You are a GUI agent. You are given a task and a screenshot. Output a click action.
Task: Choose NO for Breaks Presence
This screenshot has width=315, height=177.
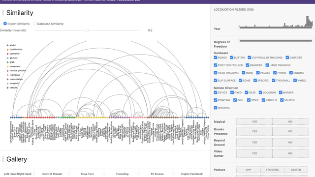point(290,131)
